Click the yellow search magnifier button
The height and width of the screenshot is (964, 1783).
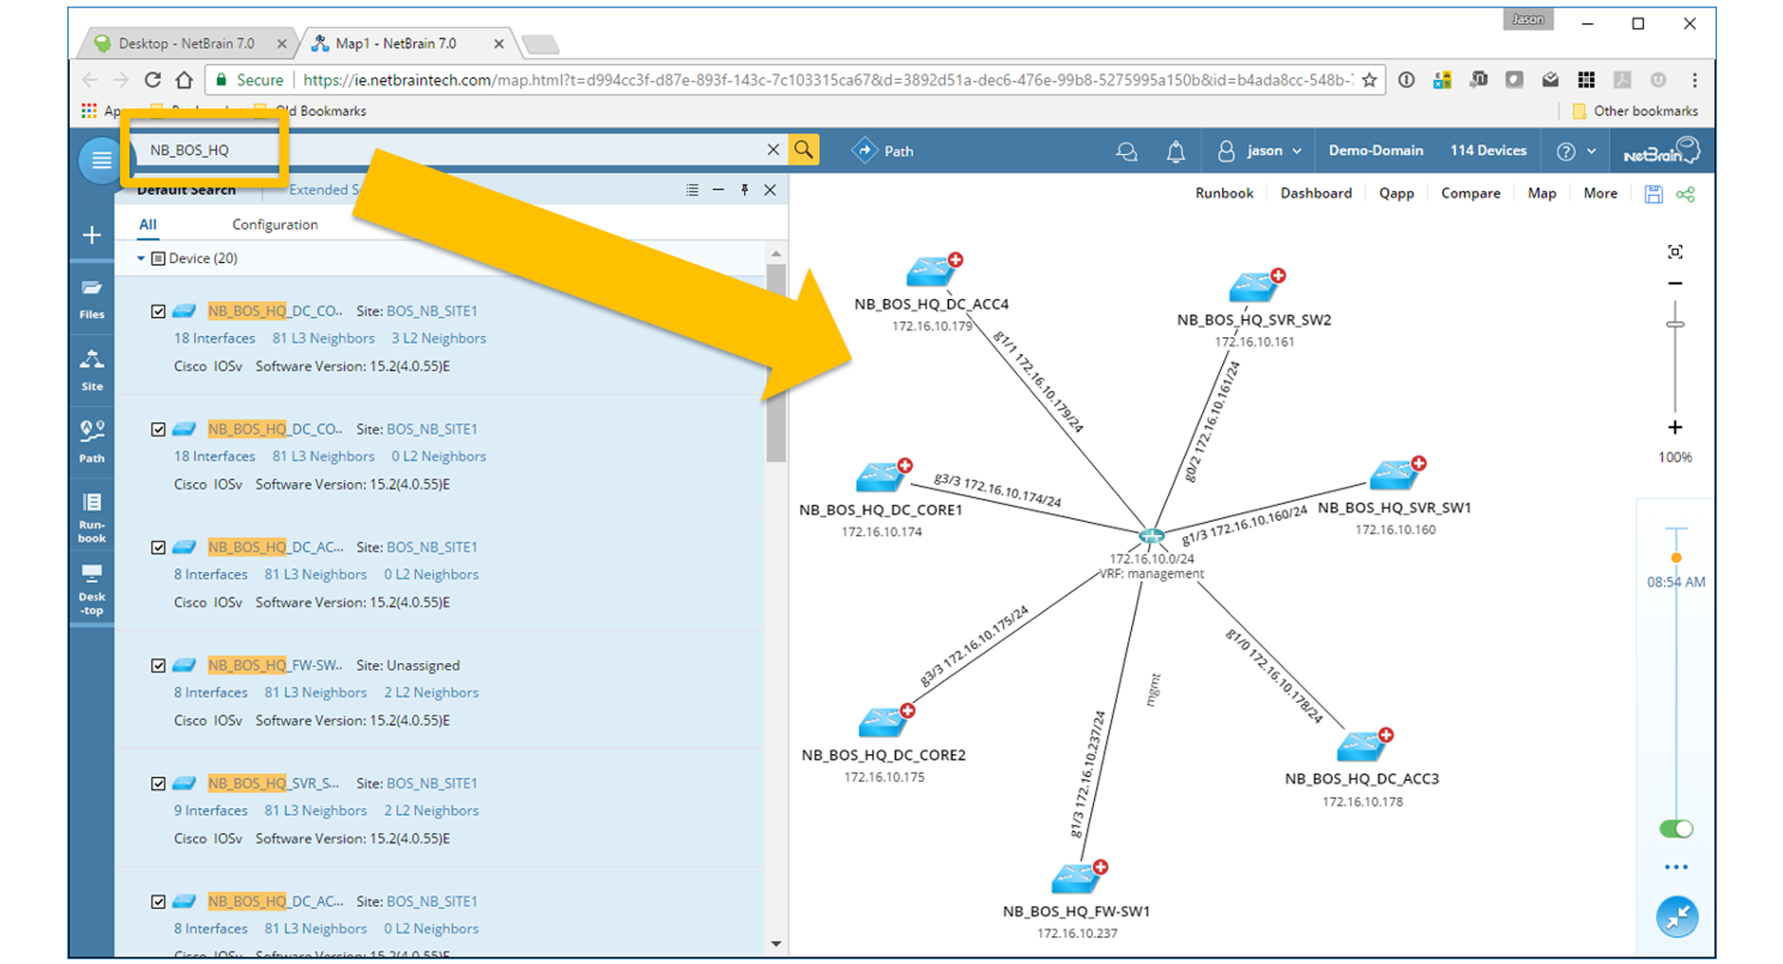point(804,150)
